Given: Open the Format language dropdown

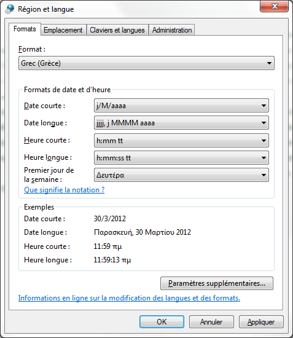Looking at the screenshot, I should (x=146, y=63).
